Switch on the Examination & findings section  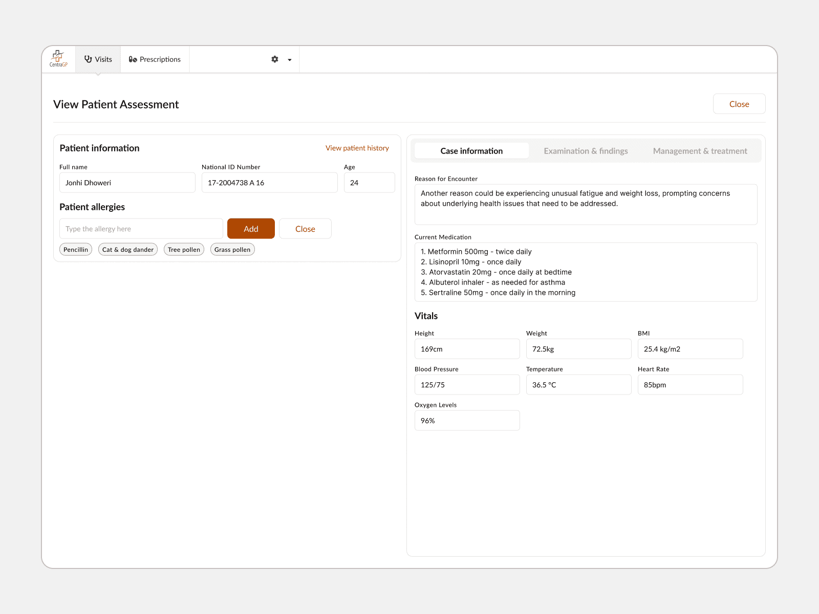pos(586,150)
